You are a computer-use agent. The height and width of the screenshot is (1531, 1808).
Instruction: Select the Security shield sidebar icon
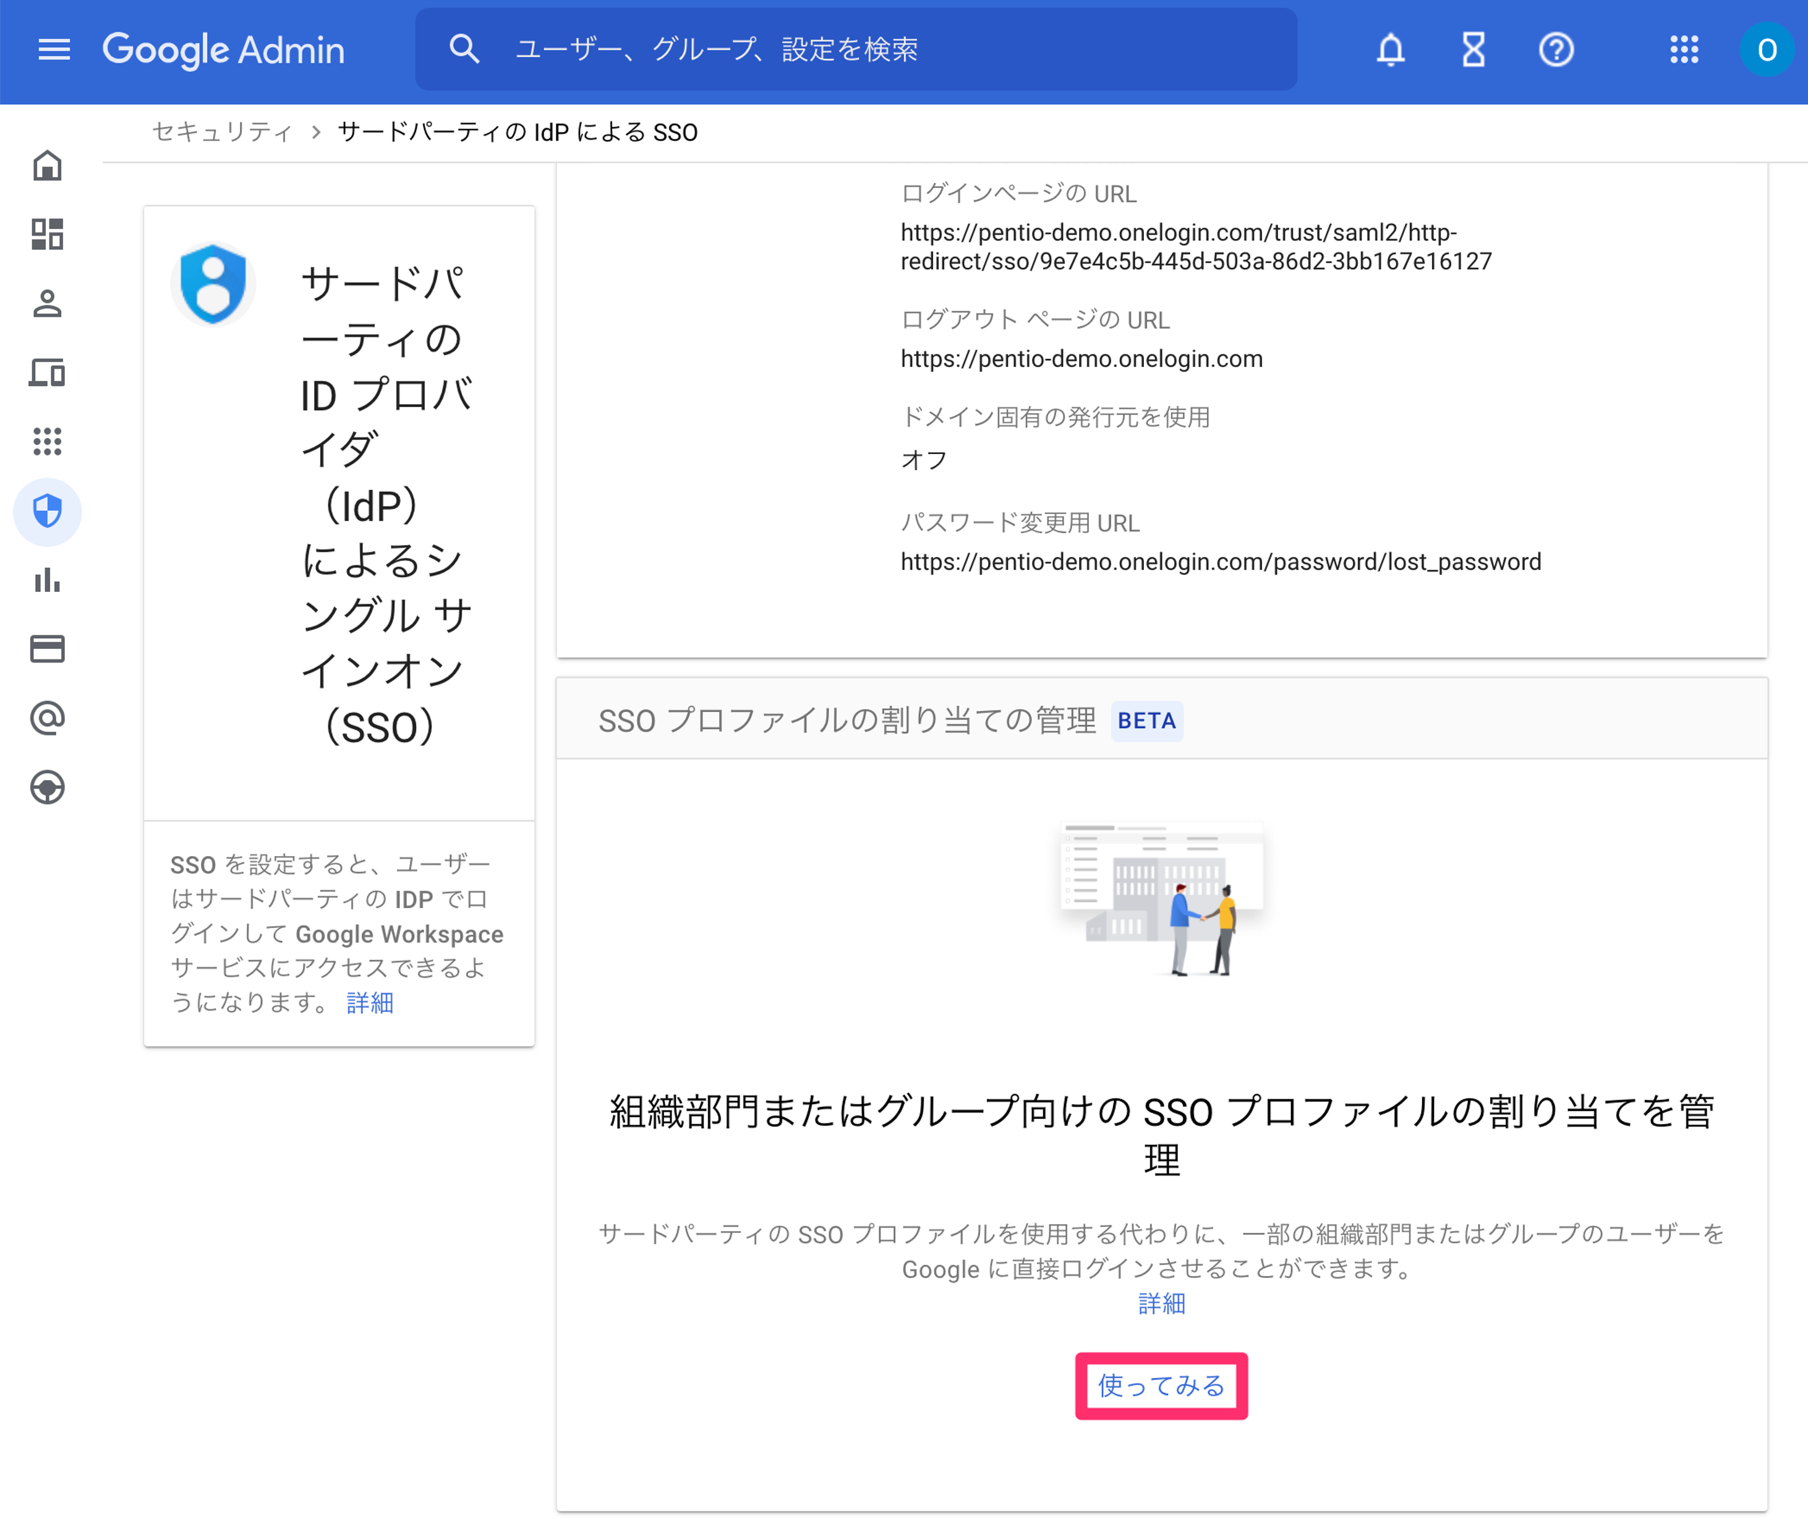(48, 511)
